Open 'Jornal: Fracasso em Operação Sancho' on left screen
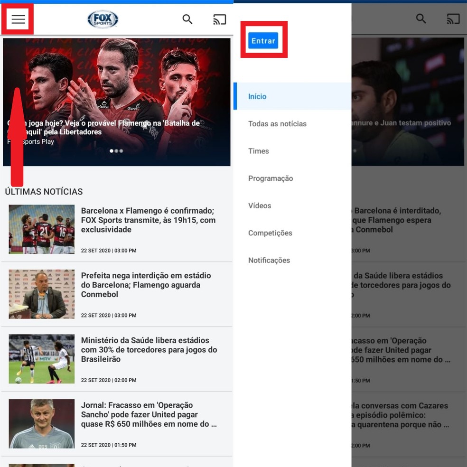The height and width of the screenshot is (467, 467). (x=149, y=415)
